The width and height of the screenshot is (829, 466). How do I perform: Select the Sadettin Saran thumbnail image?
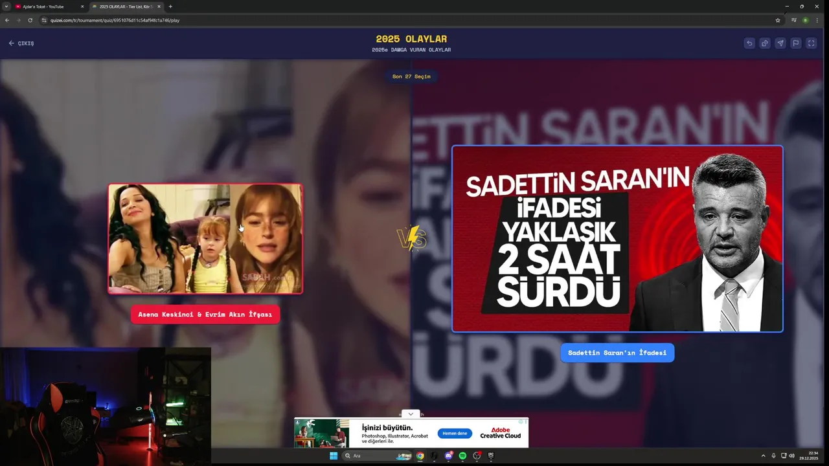pyautogui.click(x=617, y=239)
